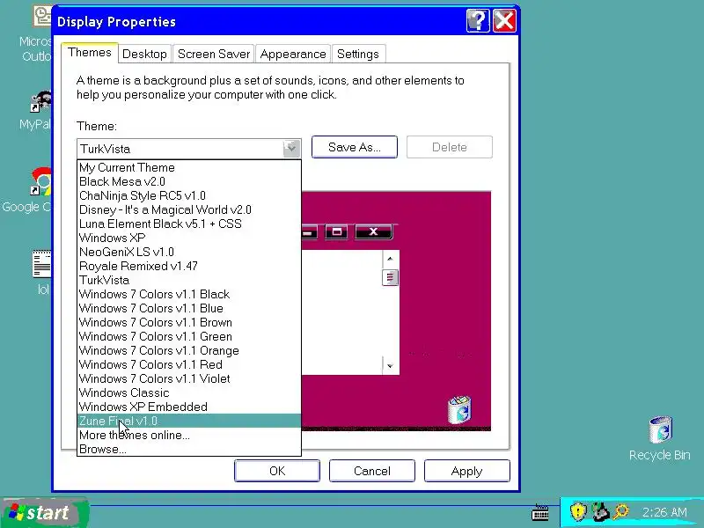Switch to the Appearance tab
The image size is (704, 528).
click(293, 54)
